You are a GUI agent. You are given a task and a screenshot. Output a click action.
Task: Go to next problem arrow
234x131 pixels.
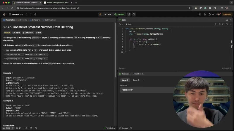(31, 14)
